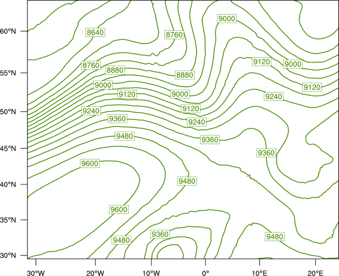Click the 20°W longitude tick label
Viewport: 339px width, 276px height.
coord(95,273)
